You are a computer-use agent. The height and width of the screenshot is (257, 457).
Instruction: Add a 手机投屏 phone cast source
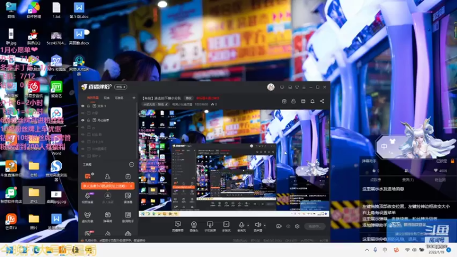click(210, 226)
